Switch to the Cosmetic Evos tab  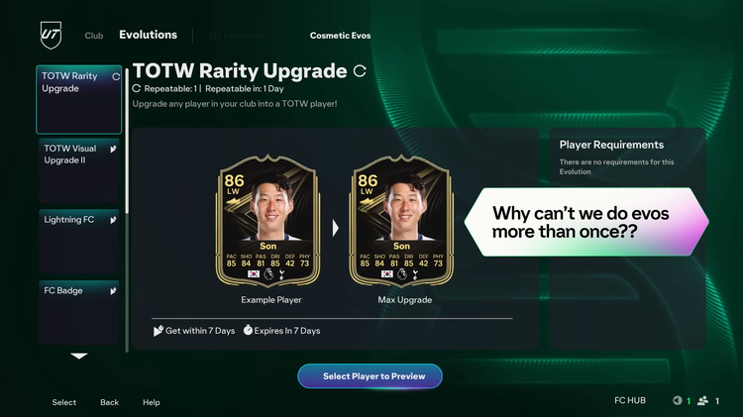pyautogui.click(x=340, y=36)
